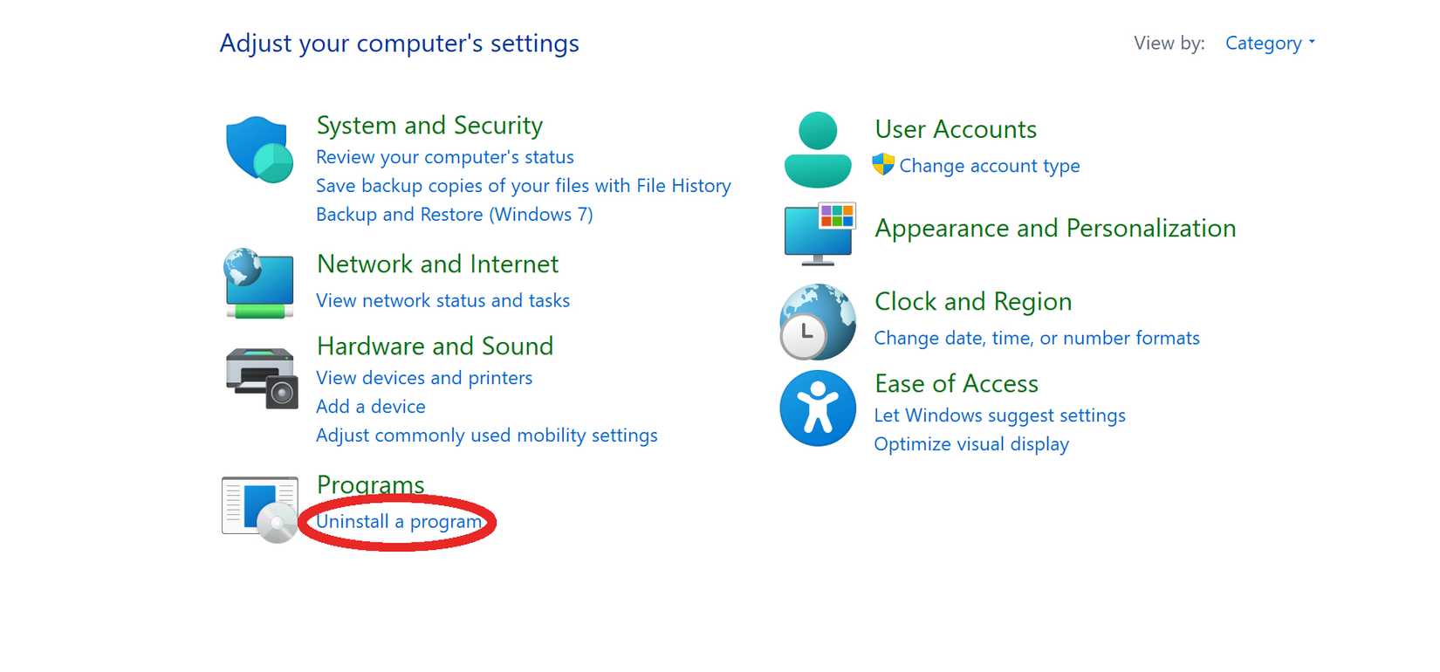The width and height of the screenshot is (1440, 672).
Task: Open Add a device
Action: point(371,406)
